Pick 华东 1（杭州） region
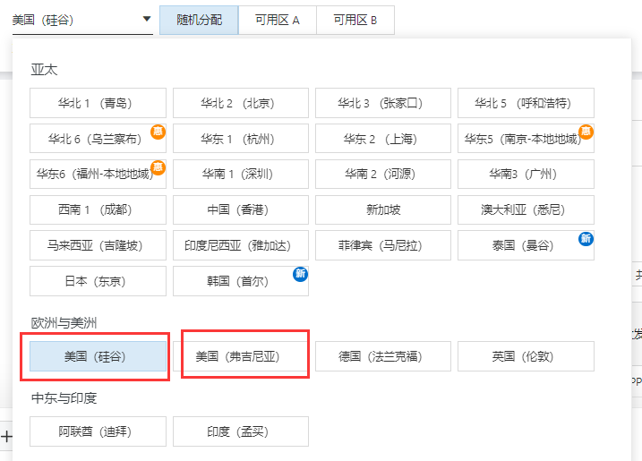The width and height of the screenshot is (642, 461). pos(240,139)
